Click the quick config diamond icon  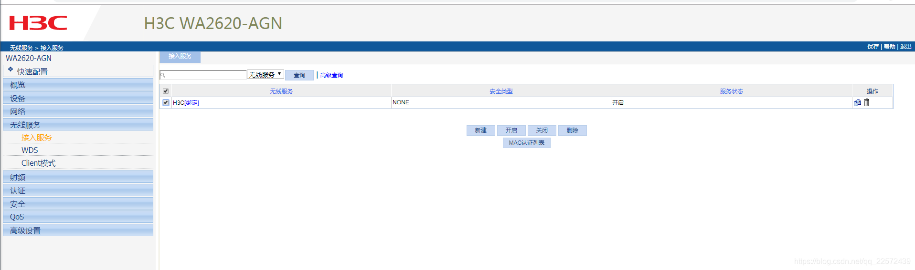(11, 70)
